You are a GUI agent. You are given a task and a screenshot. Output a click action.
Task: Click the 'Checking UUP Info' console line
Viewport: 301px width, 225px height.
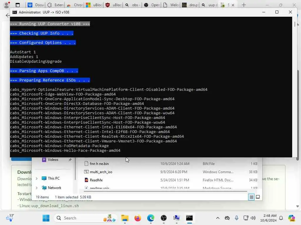pos(42,33)
